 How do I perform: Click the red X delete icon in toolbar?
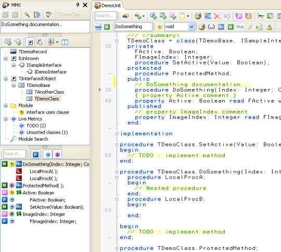pos(217,16)
